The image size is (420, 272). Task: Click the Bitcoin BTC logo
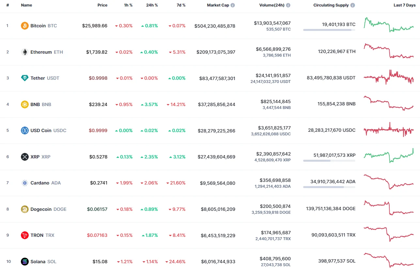tap(24, 25)
